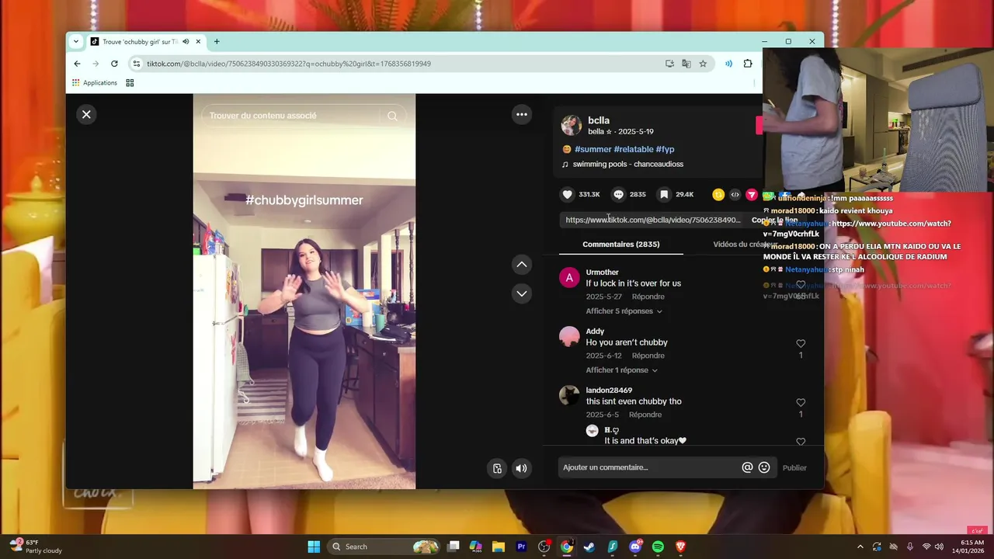
Task: Open the bclla username link
Action: point(599,120)
